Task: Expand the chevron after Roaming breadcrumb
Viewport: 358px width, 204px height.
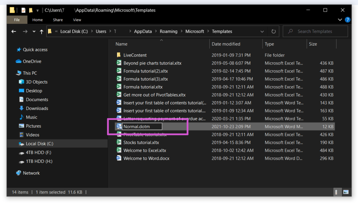Action: [181, 31]
